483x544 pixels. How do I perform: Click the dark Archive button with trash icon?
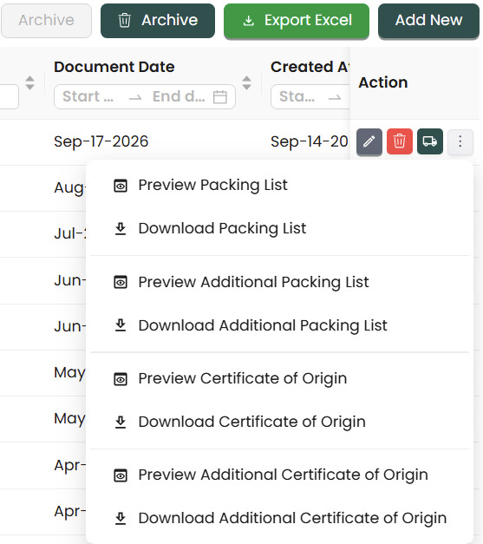(x=158, y=21)
